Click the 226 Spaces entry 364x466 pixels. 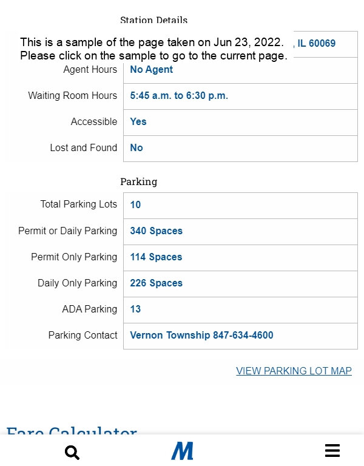click(x=157, y=283)
